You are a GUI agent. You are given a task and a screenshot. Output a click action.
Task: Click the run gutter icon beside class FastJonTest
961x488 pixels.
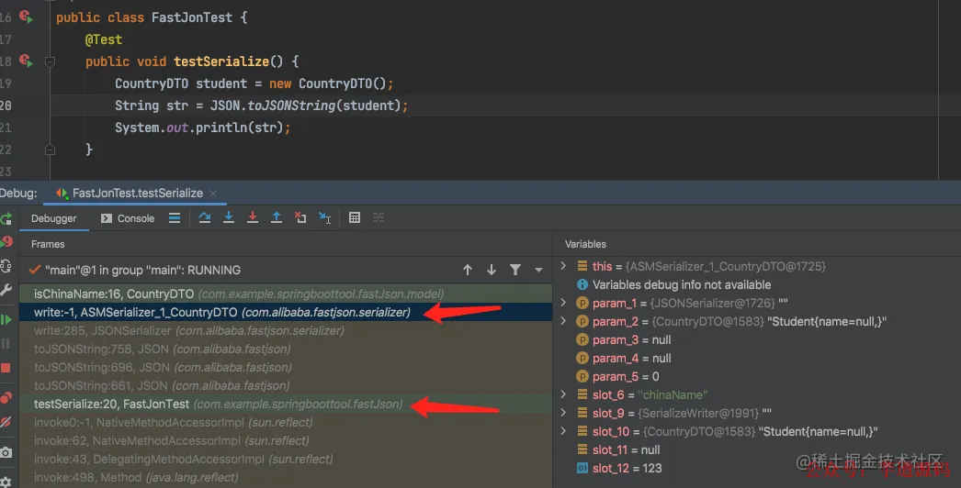tap(25, 17)
